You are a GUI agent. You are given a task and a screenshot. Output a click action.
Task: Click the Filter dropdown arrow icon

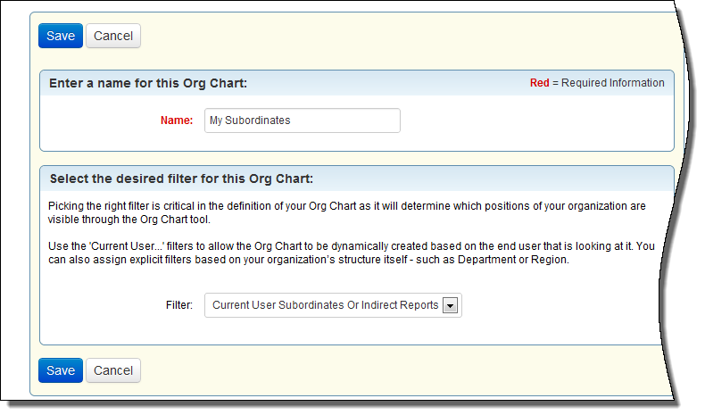point(450,306)
